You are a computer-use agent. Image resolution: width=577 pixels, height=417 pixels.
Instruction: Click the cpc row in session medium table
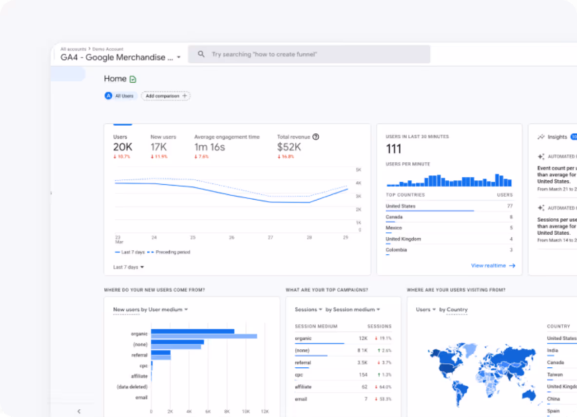coord(343,375)
